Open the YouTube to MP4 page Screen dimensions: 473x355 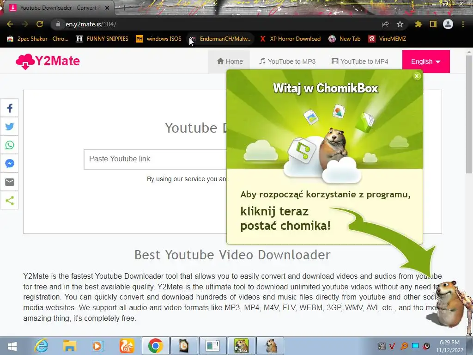(360, 61)
